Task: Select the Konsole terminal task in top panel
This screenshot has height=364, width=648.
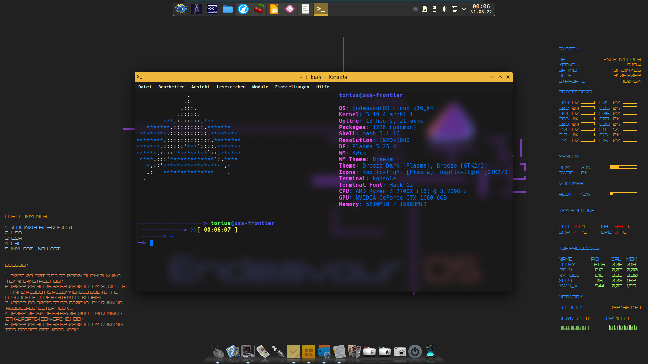Action: (x=321, y=9)
